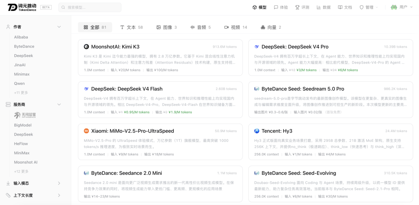Click the chat bubble icon beside 体验
The width and height of the screenshot is (419, 205).
tap(276, 7)
